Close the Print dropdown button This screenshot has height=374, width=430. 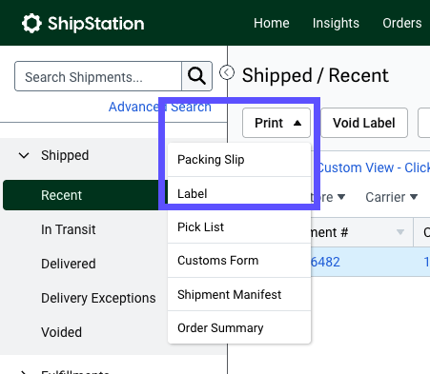(x=276, y=123)
